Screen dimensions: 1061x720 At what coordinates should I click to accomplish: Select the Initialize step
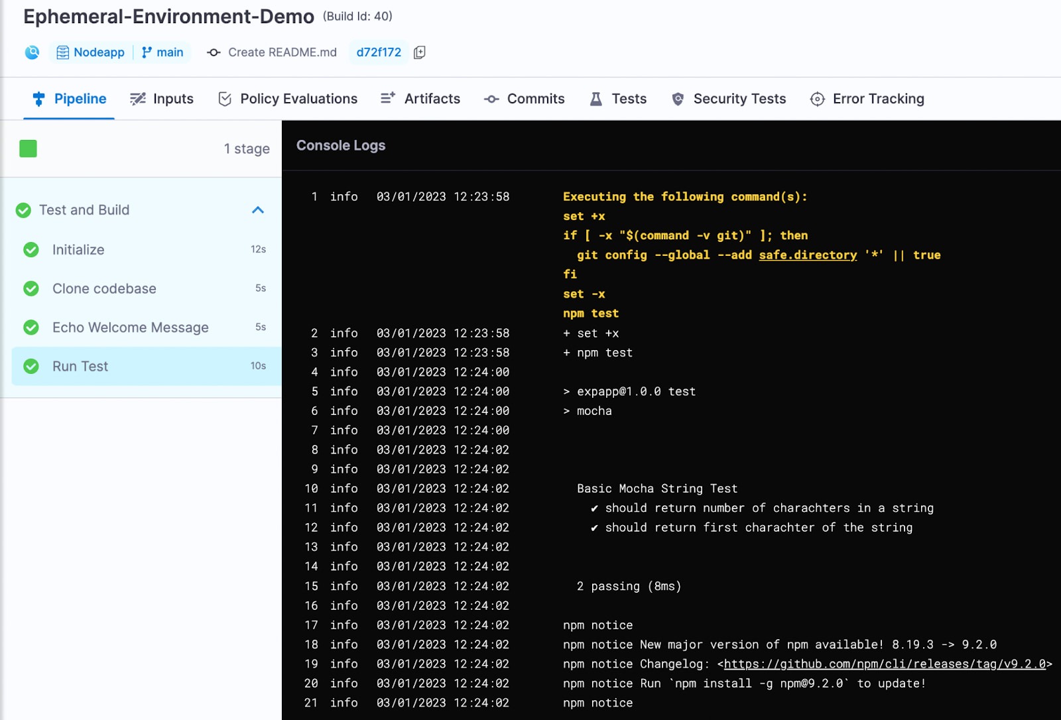pos(146,249)
